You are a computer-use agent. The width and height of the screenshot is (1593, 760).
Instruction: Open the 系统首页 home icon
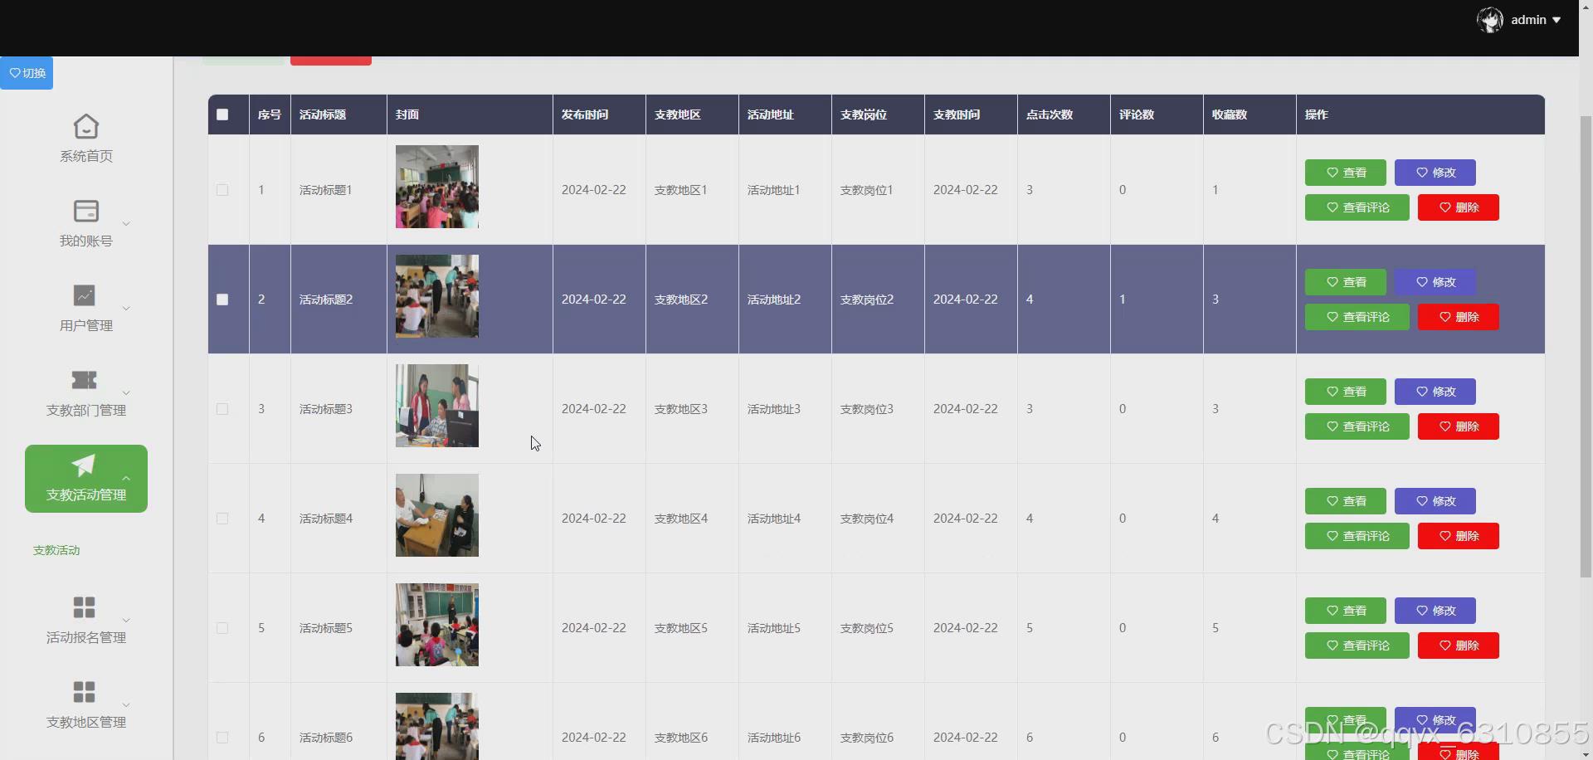click(x=86, y=126)
